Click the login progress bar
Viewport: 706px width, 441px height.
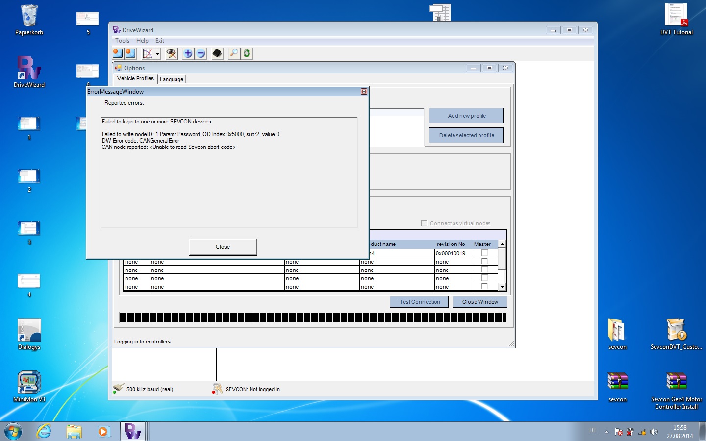(x=313, y=318)
